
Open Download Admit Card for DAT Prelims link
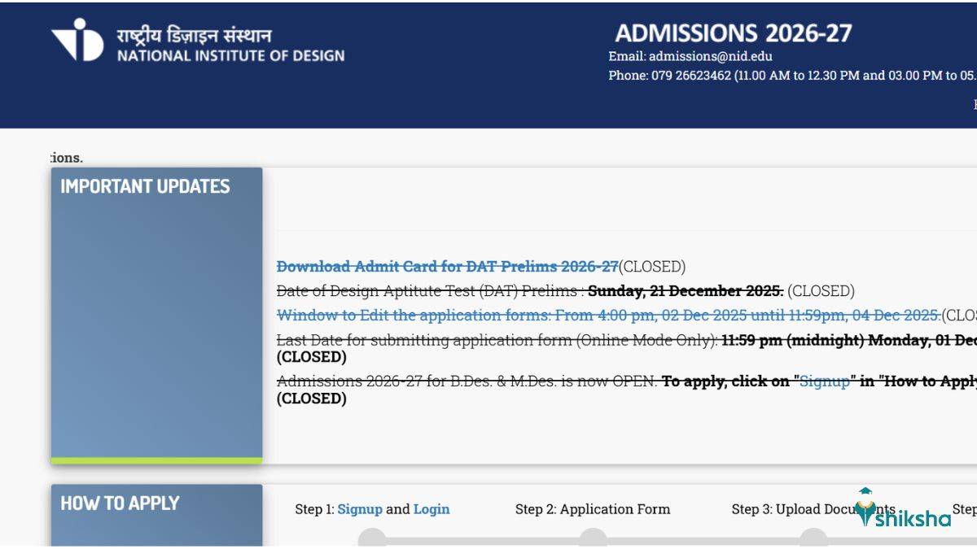[447, 267]
